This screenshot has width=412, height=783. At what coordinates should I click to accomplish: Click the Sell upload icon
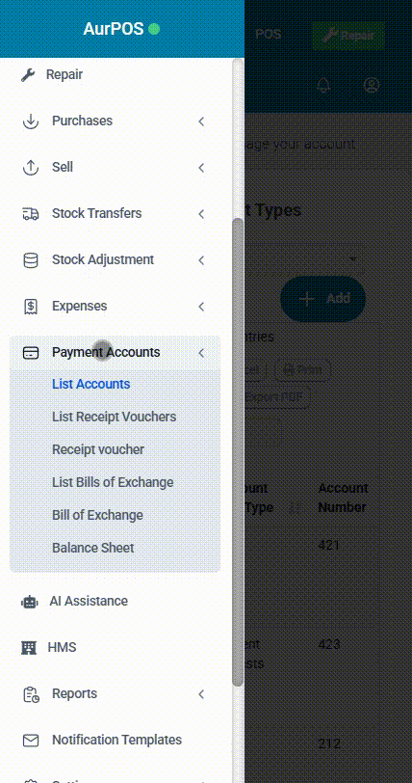(x=31, y=168)
